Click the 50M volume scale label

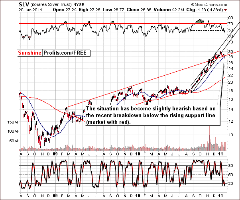coord(14,141)
